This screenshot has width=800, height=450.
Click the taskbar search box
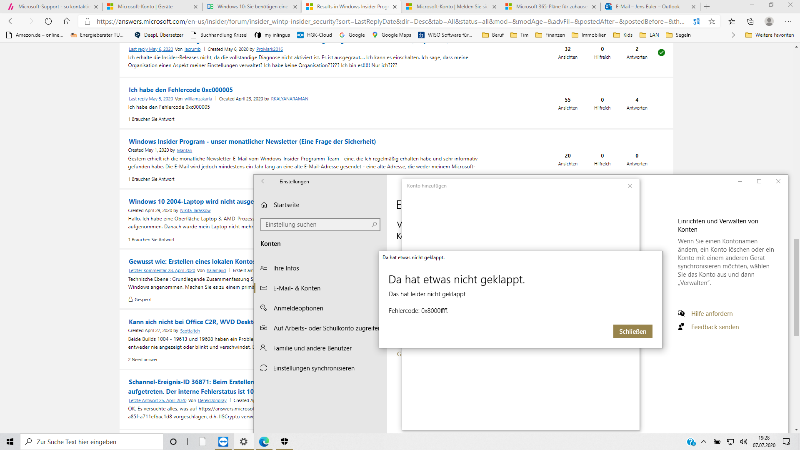point(92,442)
